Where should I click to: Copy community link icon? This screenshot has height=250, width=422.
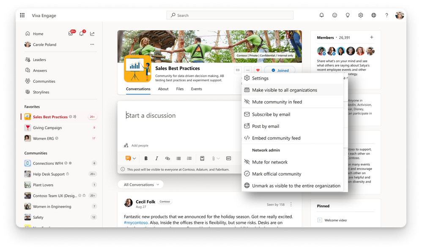coord(238,70)
